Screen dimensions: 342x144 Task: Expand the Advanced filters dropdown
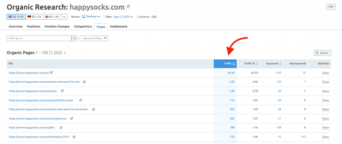point(94,38)
